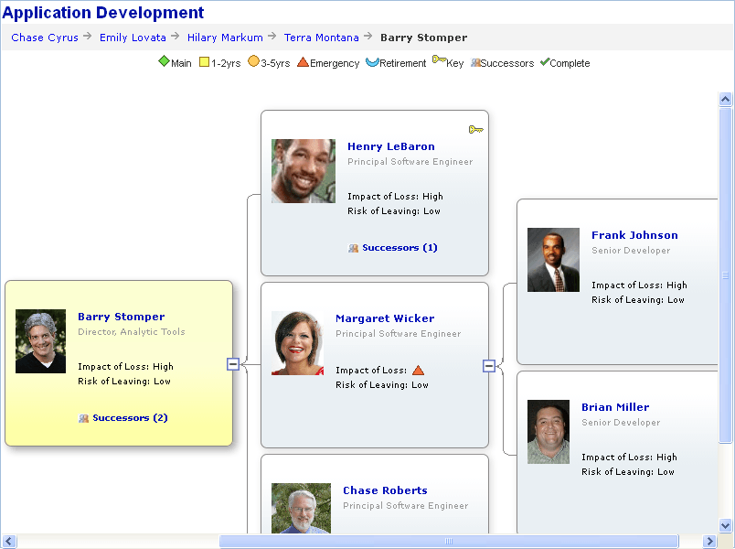Open Brian Miller's profile link

pyautogui.click(x=616, y=407)
